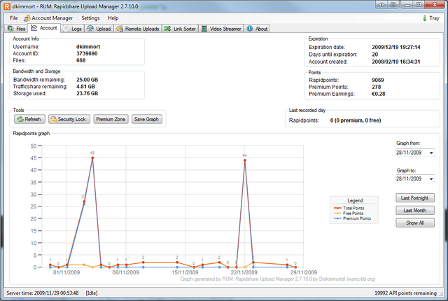
Task: Click the green Tray arrow icon
Action: [x=425, y=18]
